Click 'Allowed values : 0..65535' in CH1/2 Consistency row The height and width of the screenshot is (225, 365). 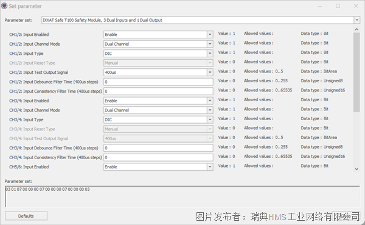268,90
